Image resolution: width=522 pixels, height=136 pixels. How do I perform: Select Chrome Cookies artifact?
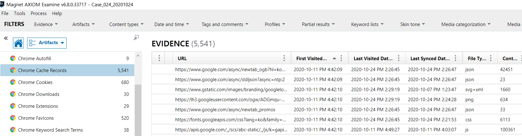click(x=67, y=82)
